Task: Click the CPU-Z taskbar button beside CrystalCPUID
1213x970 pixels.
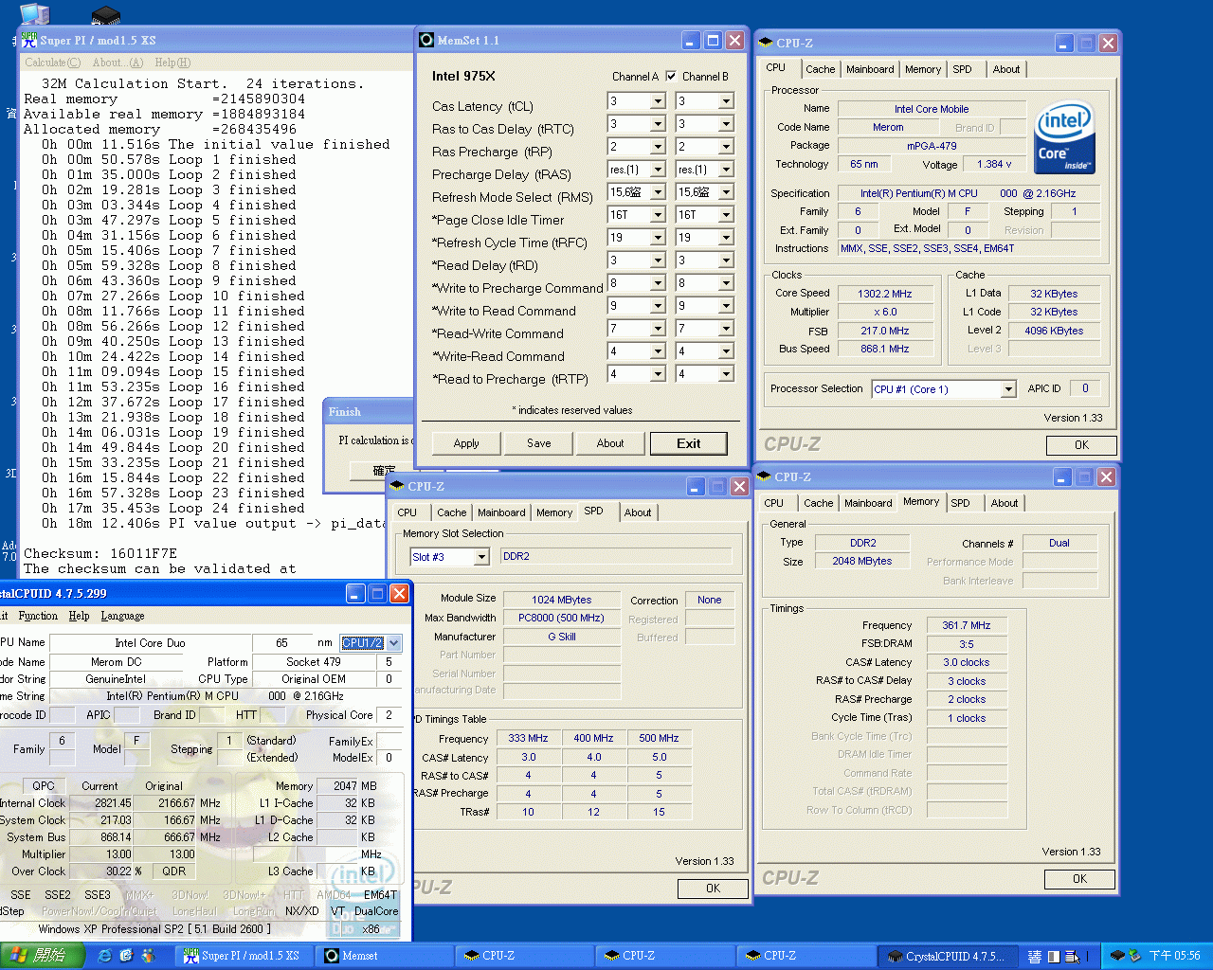Action: 806,956
